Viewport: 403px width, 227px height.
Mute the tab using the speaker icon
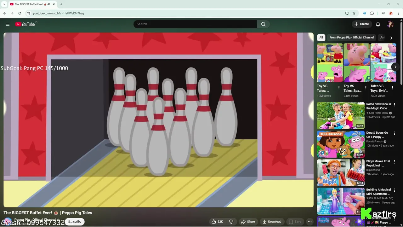coord(49,4)
